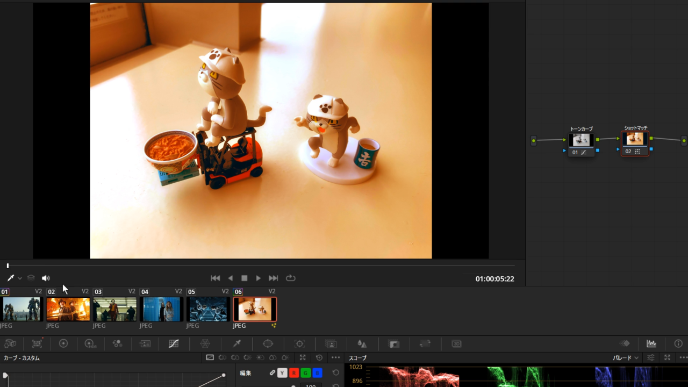This screenshot has width=688, height=387.
Task: Toggle the Y luminance channel button
Action: click(282, 373)
